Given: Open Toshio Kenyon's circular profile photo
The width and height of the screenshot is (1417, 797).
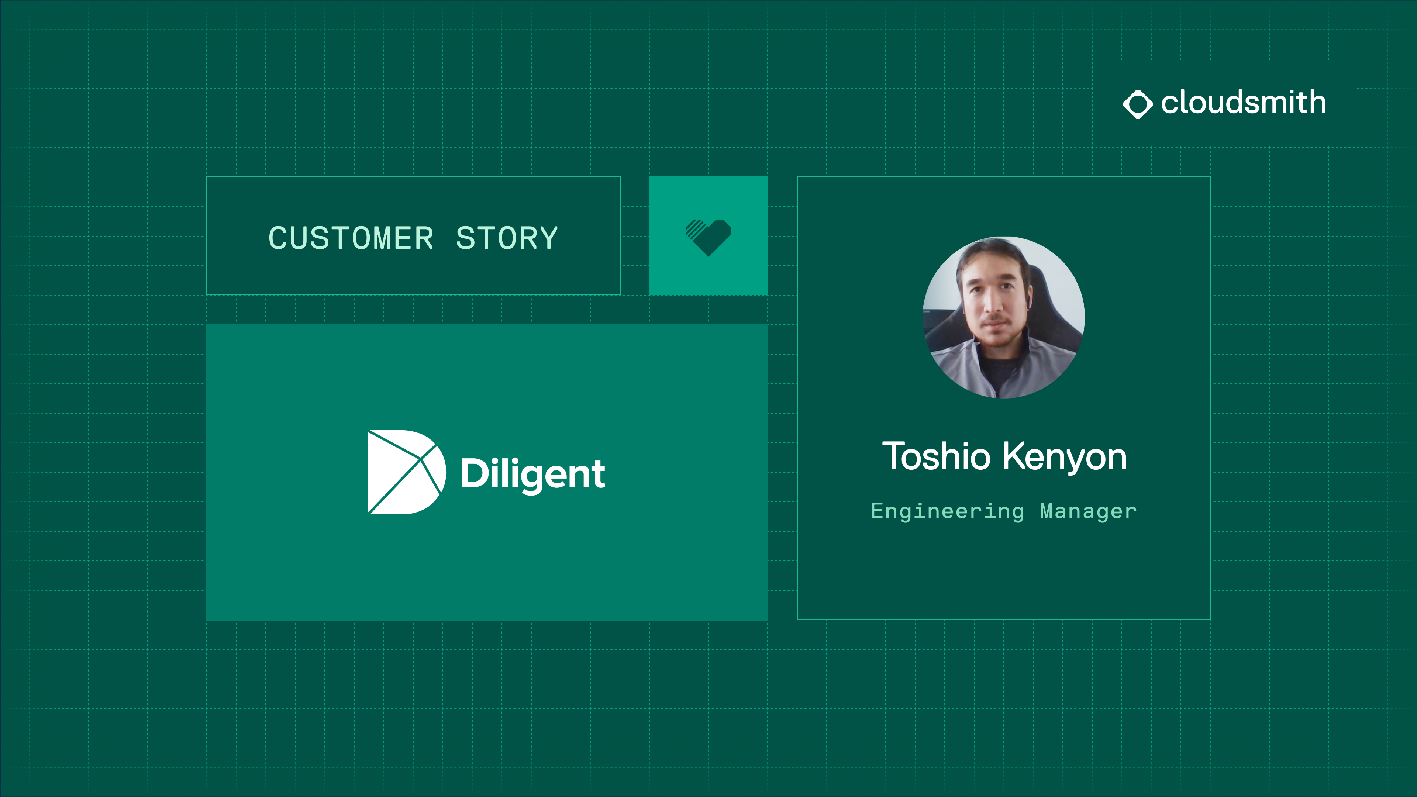Looking at the screenshot, I should [x=1003, y=317].
